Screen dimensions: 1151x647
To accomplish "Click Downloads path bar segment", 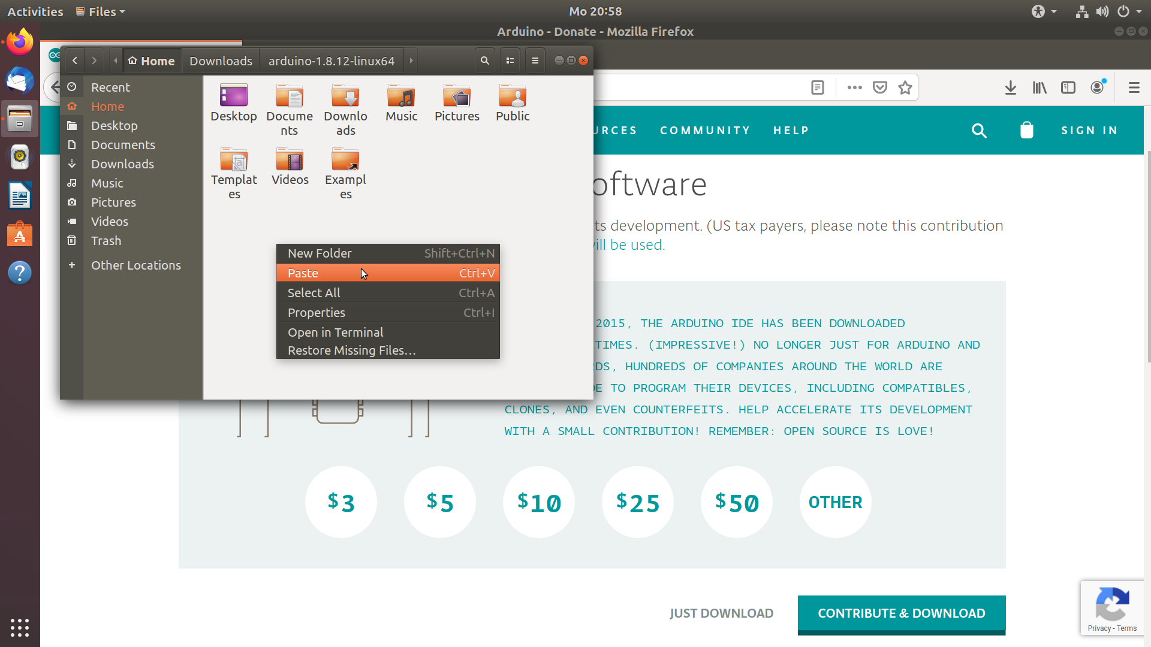I will click(221, 61).
